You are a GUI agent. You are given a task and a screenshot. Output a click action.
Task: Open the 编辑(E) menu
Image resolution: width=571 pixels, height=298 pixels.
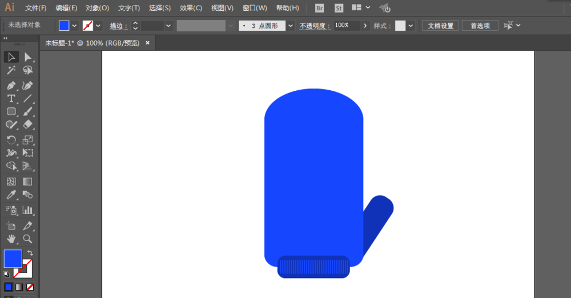point(66,8)
